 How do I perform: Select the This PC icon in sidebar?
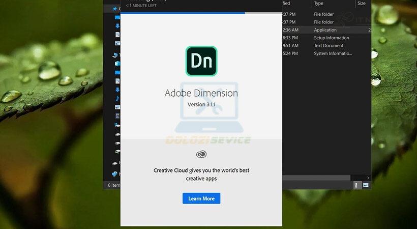coord(115,55)
